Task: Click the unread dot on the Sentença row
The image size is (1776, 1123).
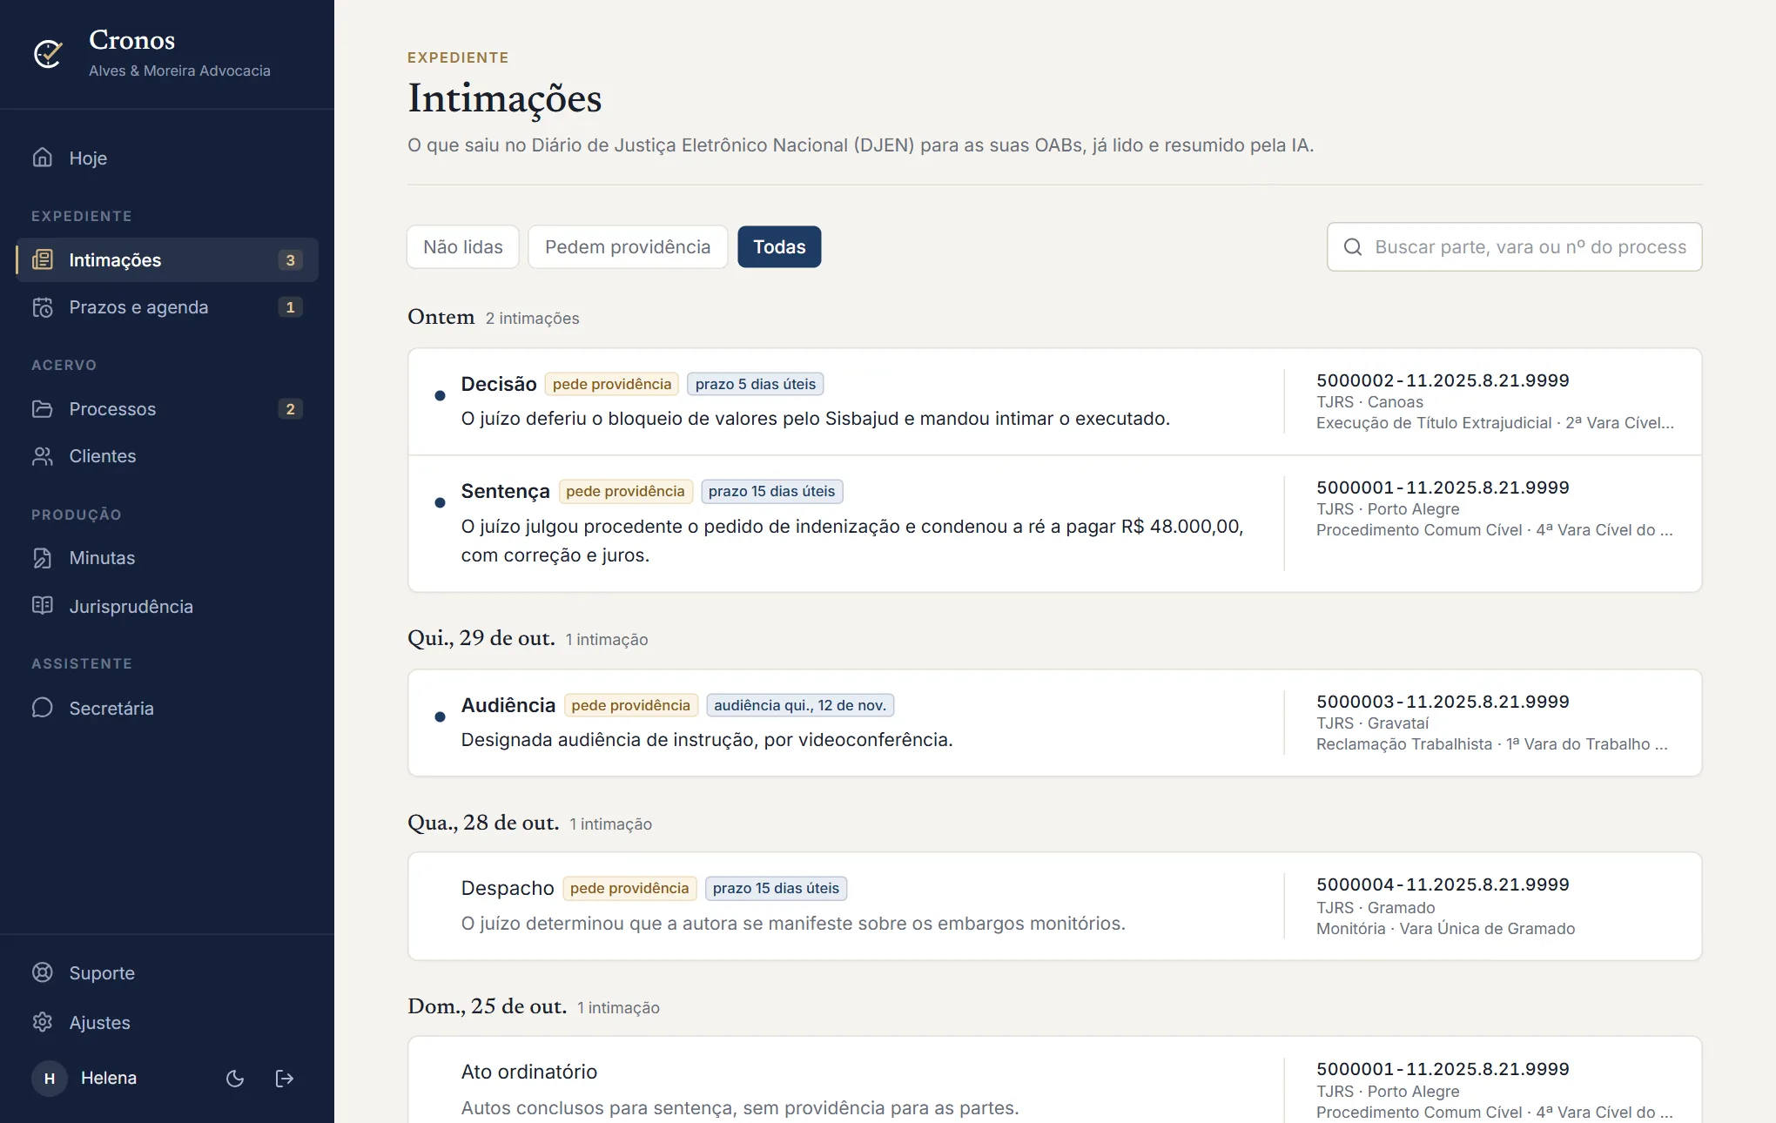Action: click(440, 502)
